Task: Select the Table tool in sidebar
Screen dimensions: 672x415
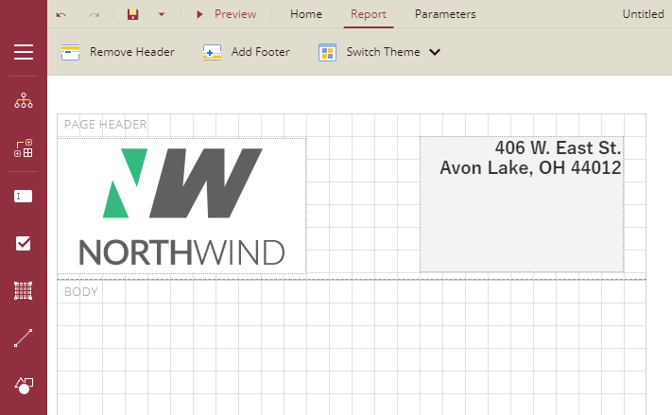Action: 23,290
